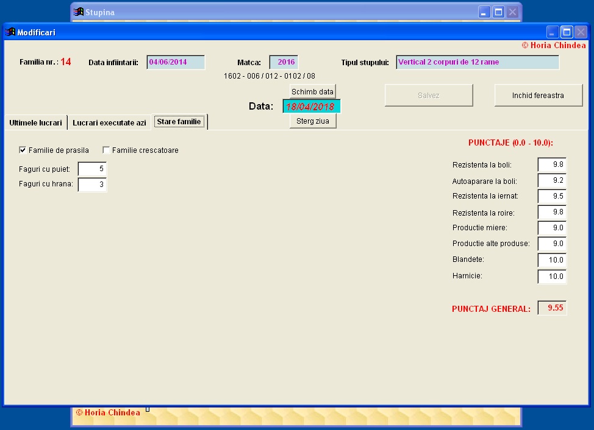Open the Lucrari executate azi tab

pos(109,122)
